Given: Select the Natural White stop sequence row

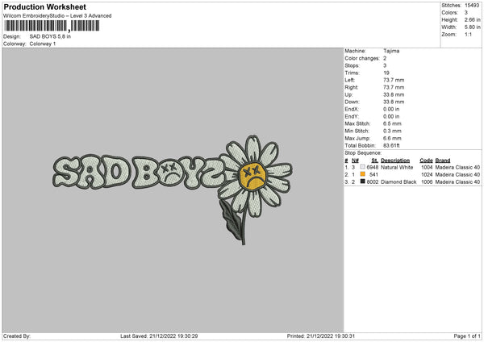Looking at the screenshot, I should coord(412,167).
